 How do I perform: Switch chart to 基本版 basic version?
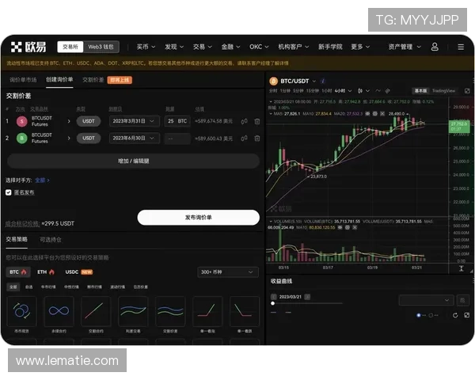coord(421,91)
